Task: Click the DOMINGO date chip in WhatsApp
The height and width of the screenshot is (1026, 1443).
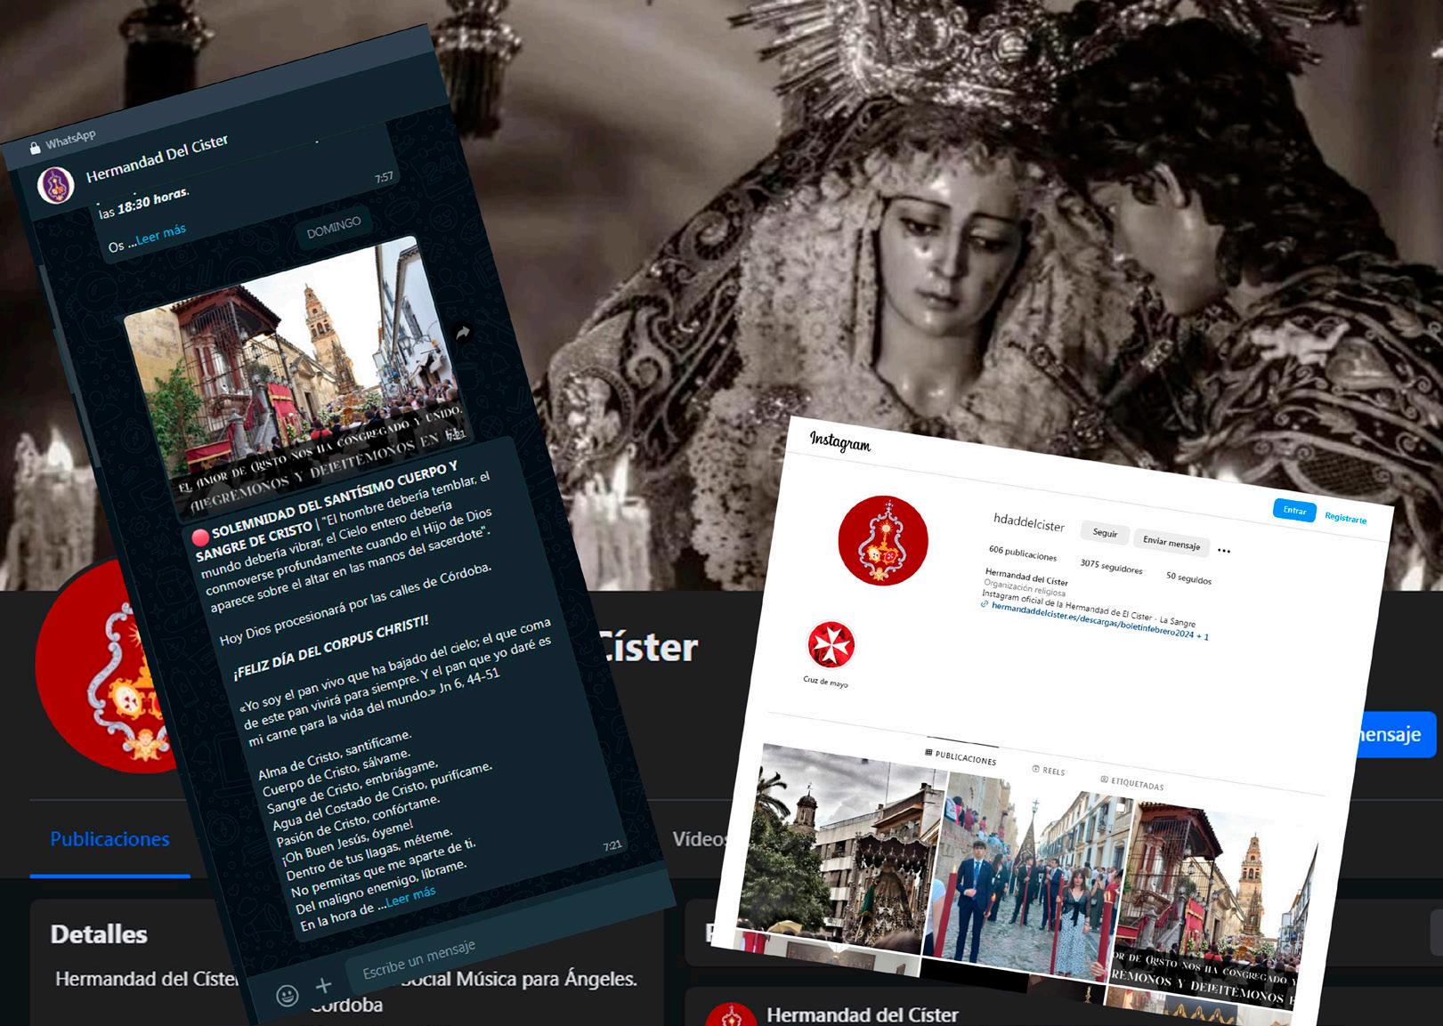Action: pos(334,227)
